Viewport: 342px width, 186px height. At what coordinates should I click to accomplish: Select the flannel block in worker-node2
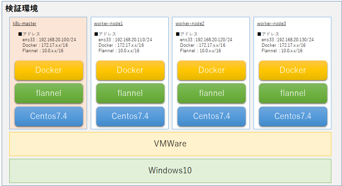(212, 93)
